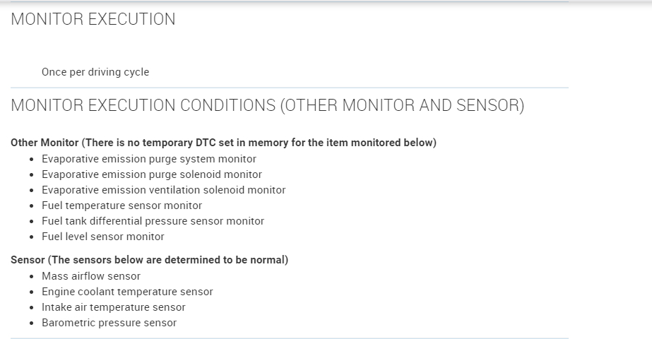Image resolution: width=652 pixels, height=339 pixels.
Task: Click the 'Fuel temperature sensor monitor' entry
Action: click(x=121, y=206)
